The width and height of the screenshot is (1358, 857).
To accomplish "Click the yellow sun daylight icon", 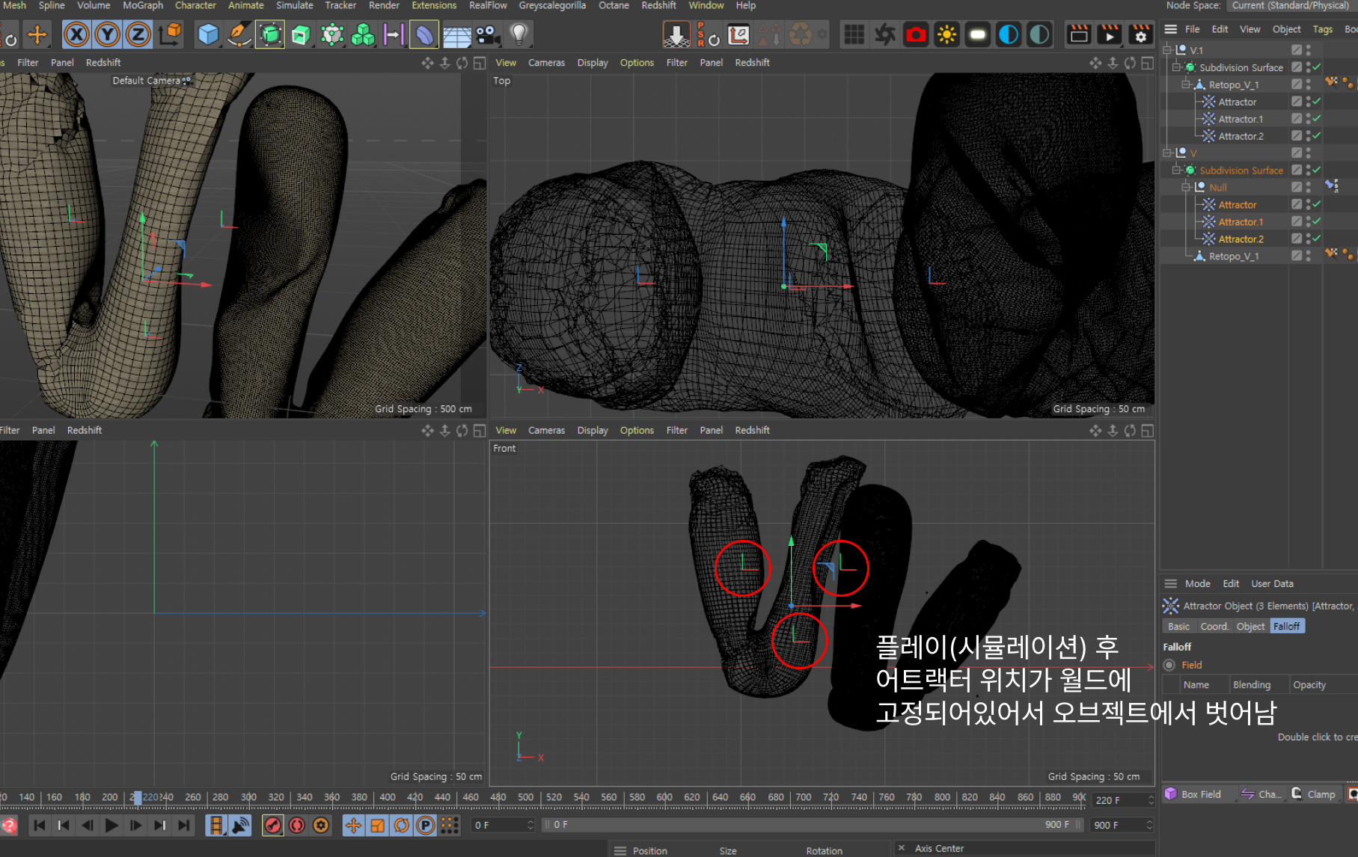I will pos(946,34).
